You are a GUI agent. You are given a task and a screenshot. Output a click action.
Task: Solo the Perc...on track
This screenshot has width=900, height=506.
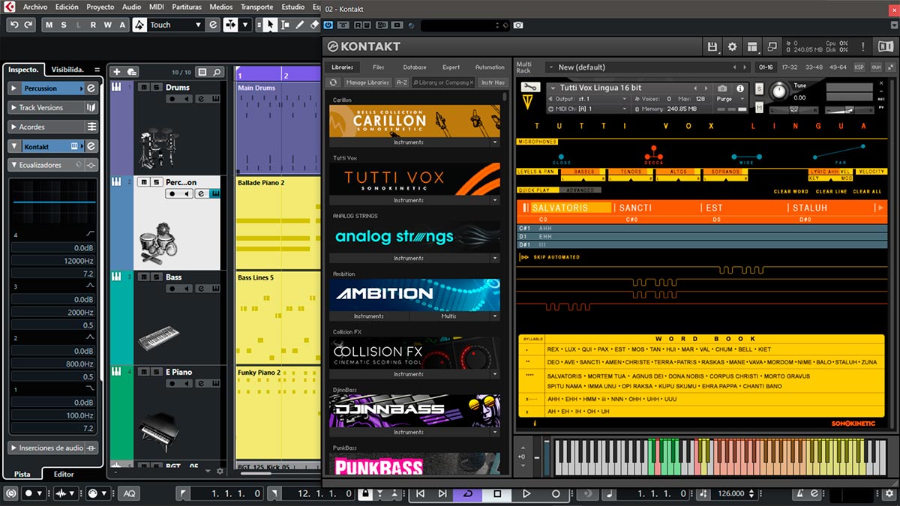click(155, 182)
